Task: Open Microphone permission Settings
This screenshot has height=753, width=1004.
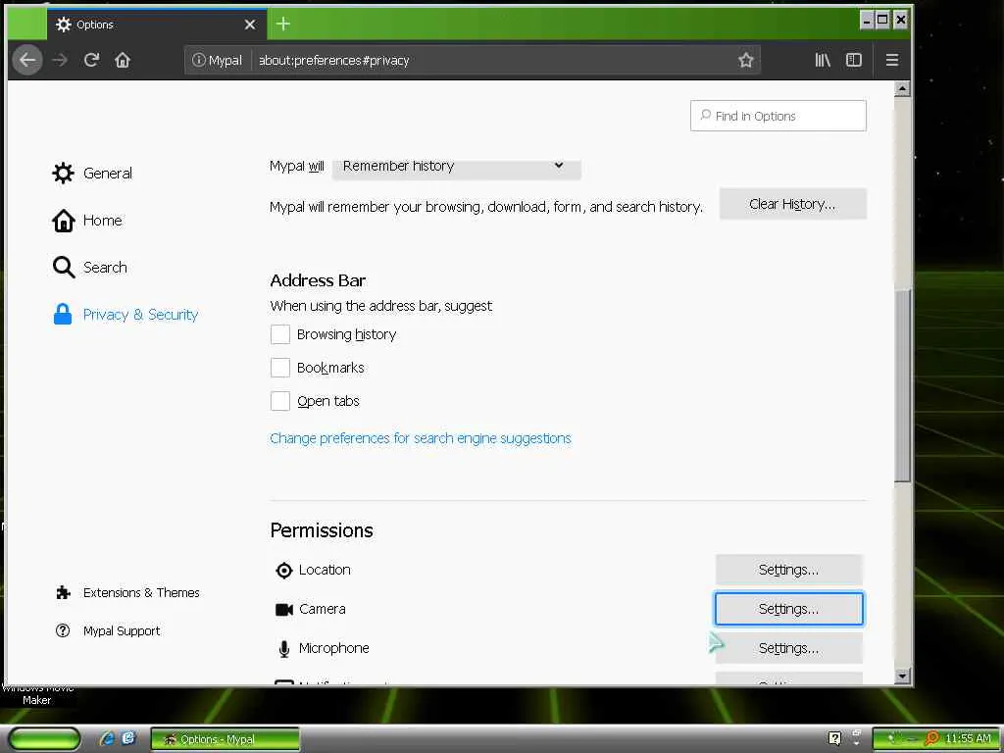Action: click(x=789, y=649)
